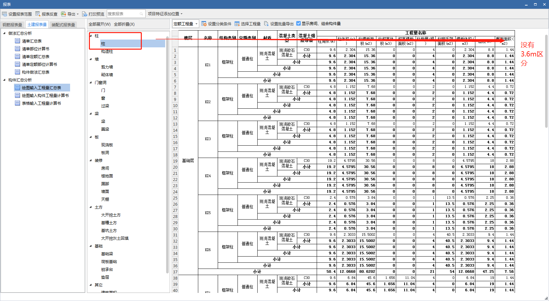
Task: Select the 清单汇总表 report icon
Action: [x=18, y=41]
